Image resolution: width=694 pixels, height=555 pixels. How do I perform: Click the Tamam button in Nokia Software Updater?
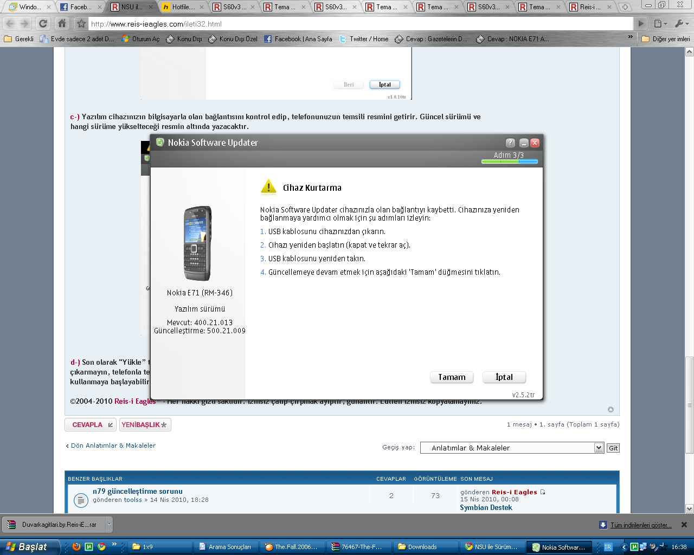point(452,377)
